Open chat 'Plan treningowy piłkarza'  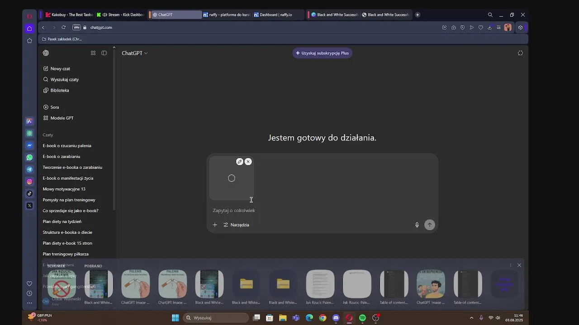coord(66,254)
